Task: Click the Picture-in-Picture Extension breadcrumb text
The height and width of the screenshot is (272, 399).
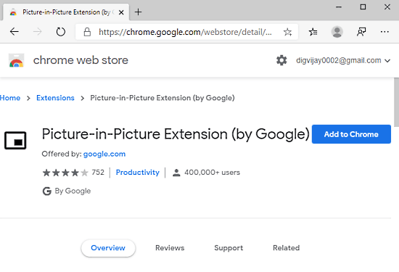Action: pyautogui.click(x=163, y=98)
